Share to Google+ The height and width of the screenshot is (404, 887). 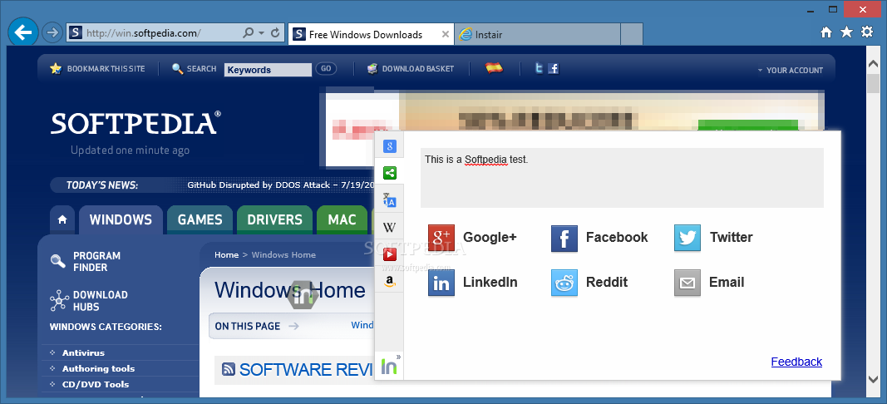[x=472, y=237]
